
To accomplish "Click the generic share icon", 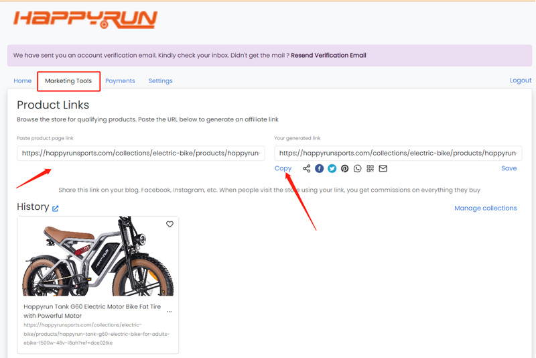I will (307, 168).
